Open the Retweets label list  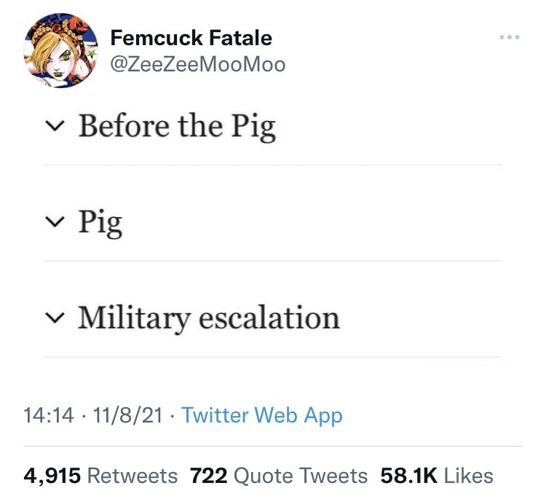[x=132, y=476]
